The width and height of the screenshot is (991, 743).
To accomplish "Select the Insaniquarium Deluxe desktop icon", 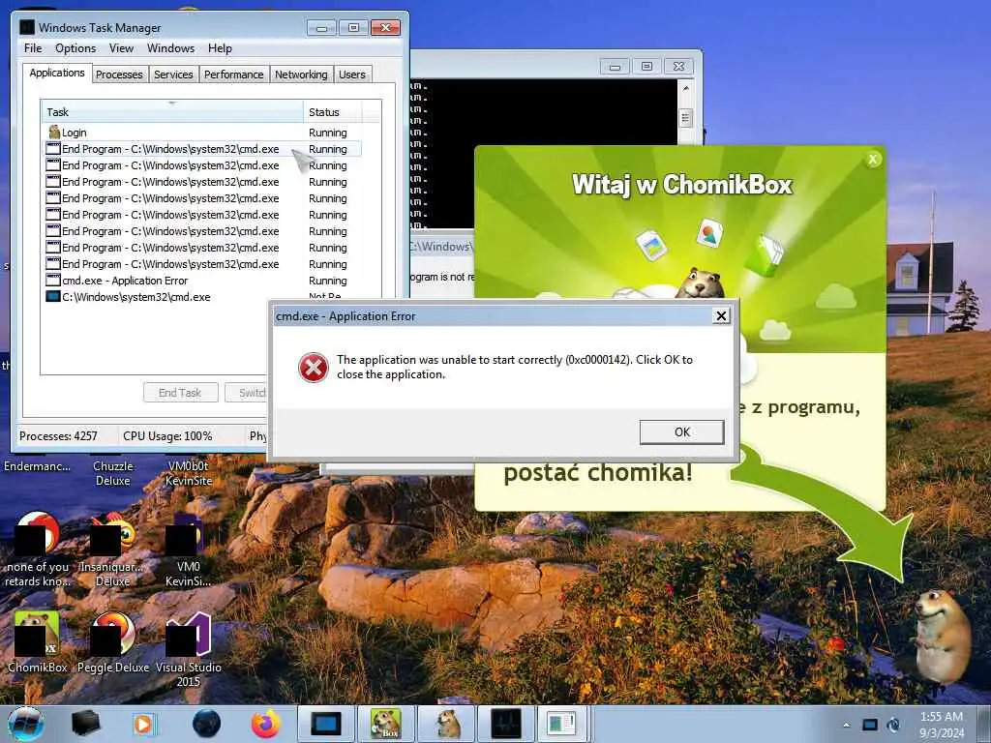I will 113,550.
